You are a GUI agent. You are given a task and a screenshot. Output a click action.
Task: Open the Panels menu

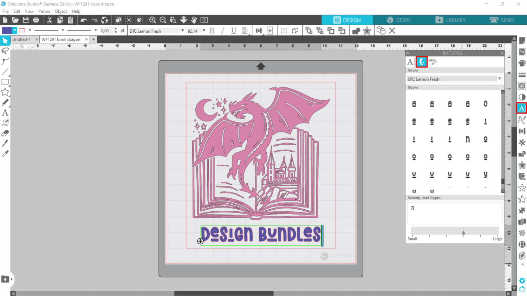coord(44,11)
